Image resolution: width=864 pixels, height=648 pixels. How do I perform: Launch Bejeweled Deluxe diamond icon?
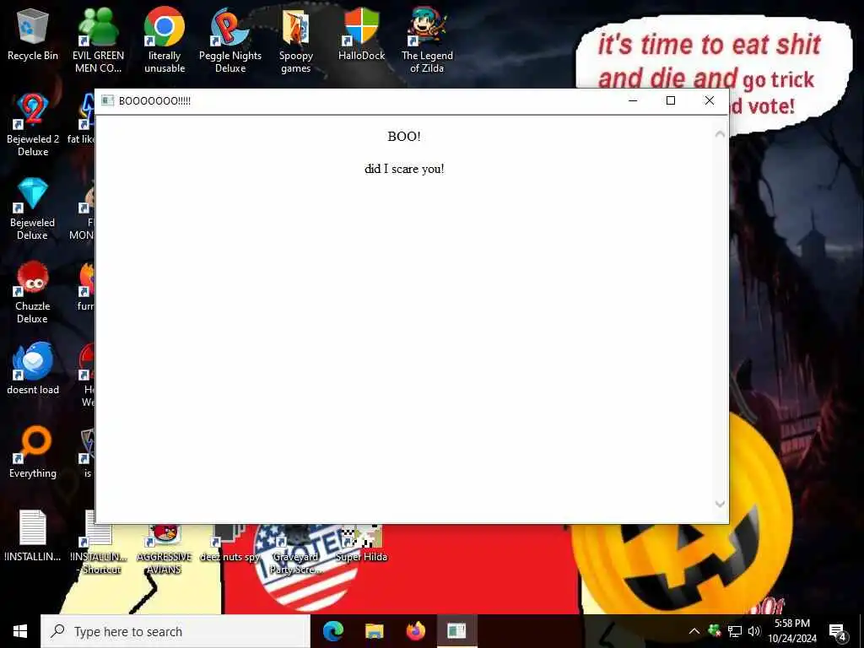click(x=33, y=208)
